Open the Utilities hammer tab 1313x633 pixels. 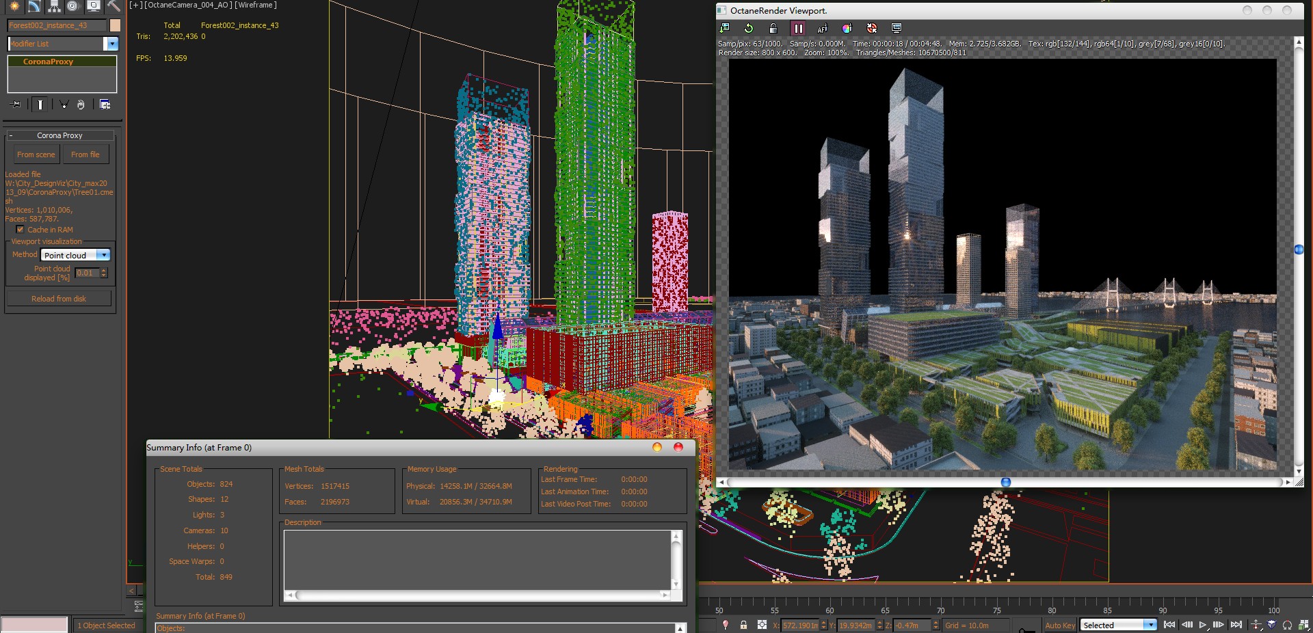click(x=114, y=6)
